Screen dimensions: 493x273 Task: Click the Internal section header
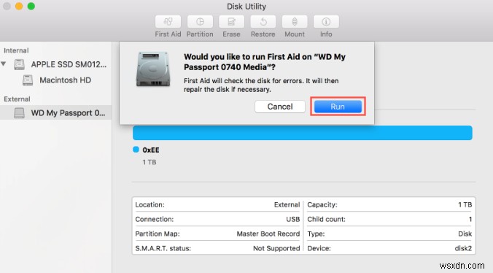16,50
